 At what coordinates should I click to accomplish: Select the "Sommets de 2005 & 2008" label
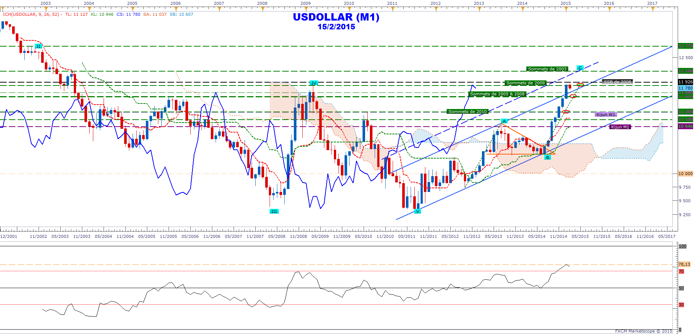[x=497, y=94]
